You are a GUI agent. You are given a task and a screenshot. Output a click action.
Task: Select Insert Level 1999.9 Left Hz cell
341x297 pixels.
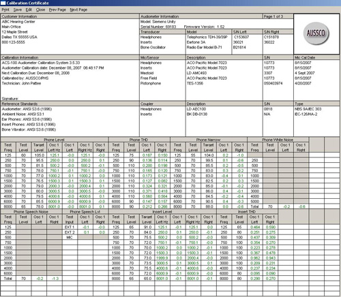point(162,258)
